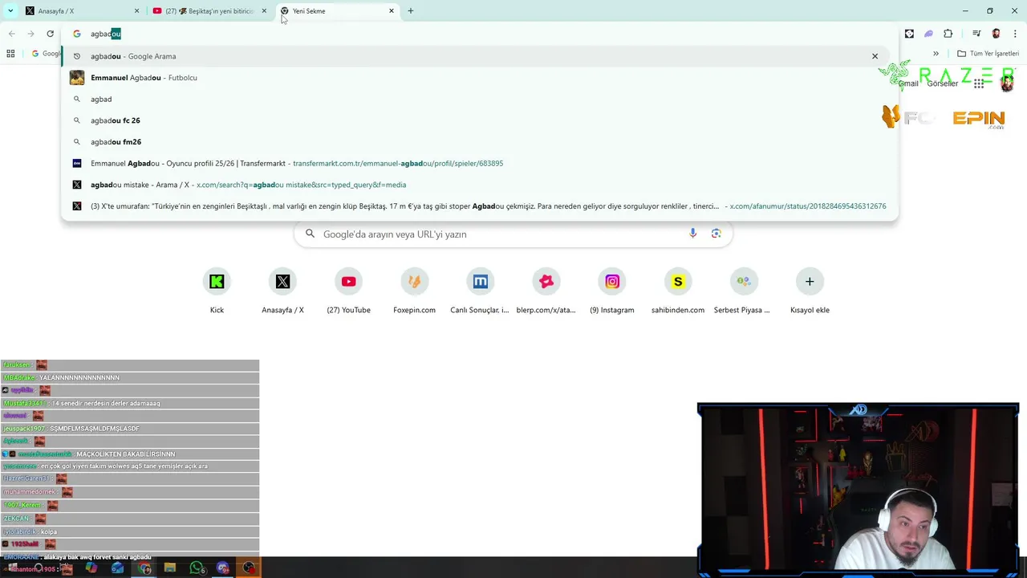Open File Explorer in the taskbar
The image size is (1027, 578).
tap(169, 568)
